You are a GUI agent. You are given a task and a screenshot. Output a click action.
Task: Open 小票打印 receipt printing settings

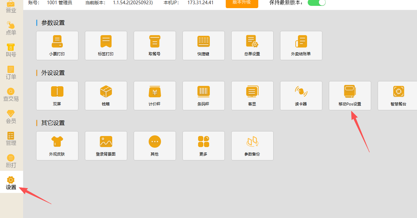[x=57, y=46]
